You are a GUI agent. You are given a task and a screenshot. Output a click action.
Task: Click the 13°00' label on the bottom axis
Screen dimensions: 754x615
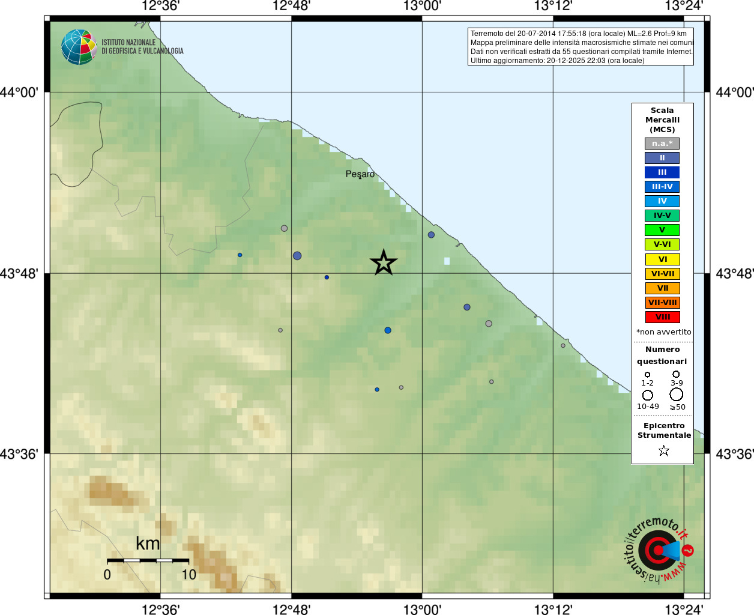tap(422, 609)
